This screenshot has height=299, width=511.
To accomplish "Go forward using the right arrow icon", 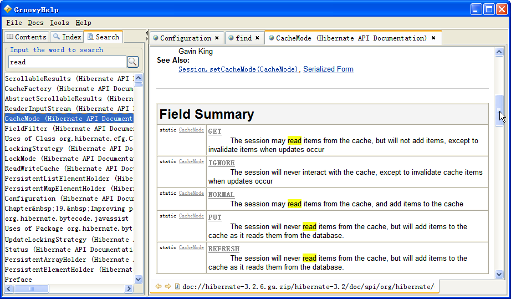I will (x=168, y=286).
